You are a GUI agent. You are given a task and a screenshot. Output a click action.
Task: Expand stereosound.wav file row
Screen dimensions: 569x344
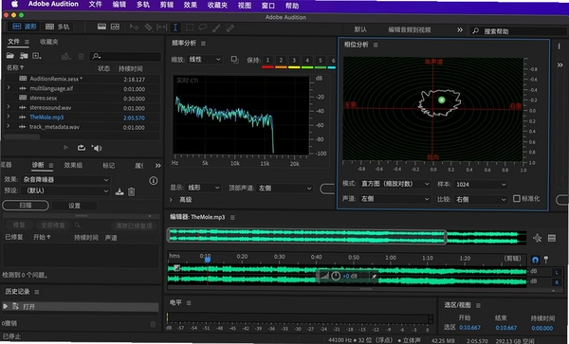tap(9, 107)
